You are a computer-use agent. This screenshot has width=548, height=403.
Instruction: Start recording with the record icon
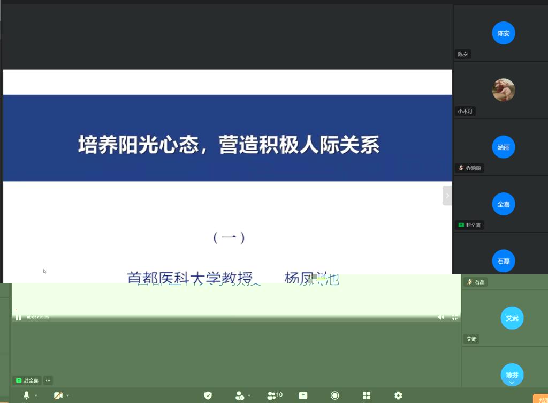click(335, 395)
